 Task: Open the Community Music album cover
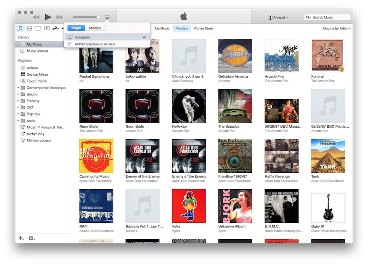(x=96, y=156)
